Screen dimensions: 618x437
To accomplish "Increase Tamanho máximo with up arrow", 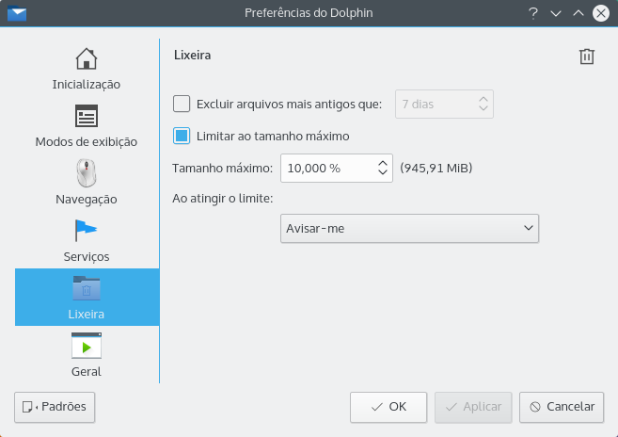I will 383,164.
